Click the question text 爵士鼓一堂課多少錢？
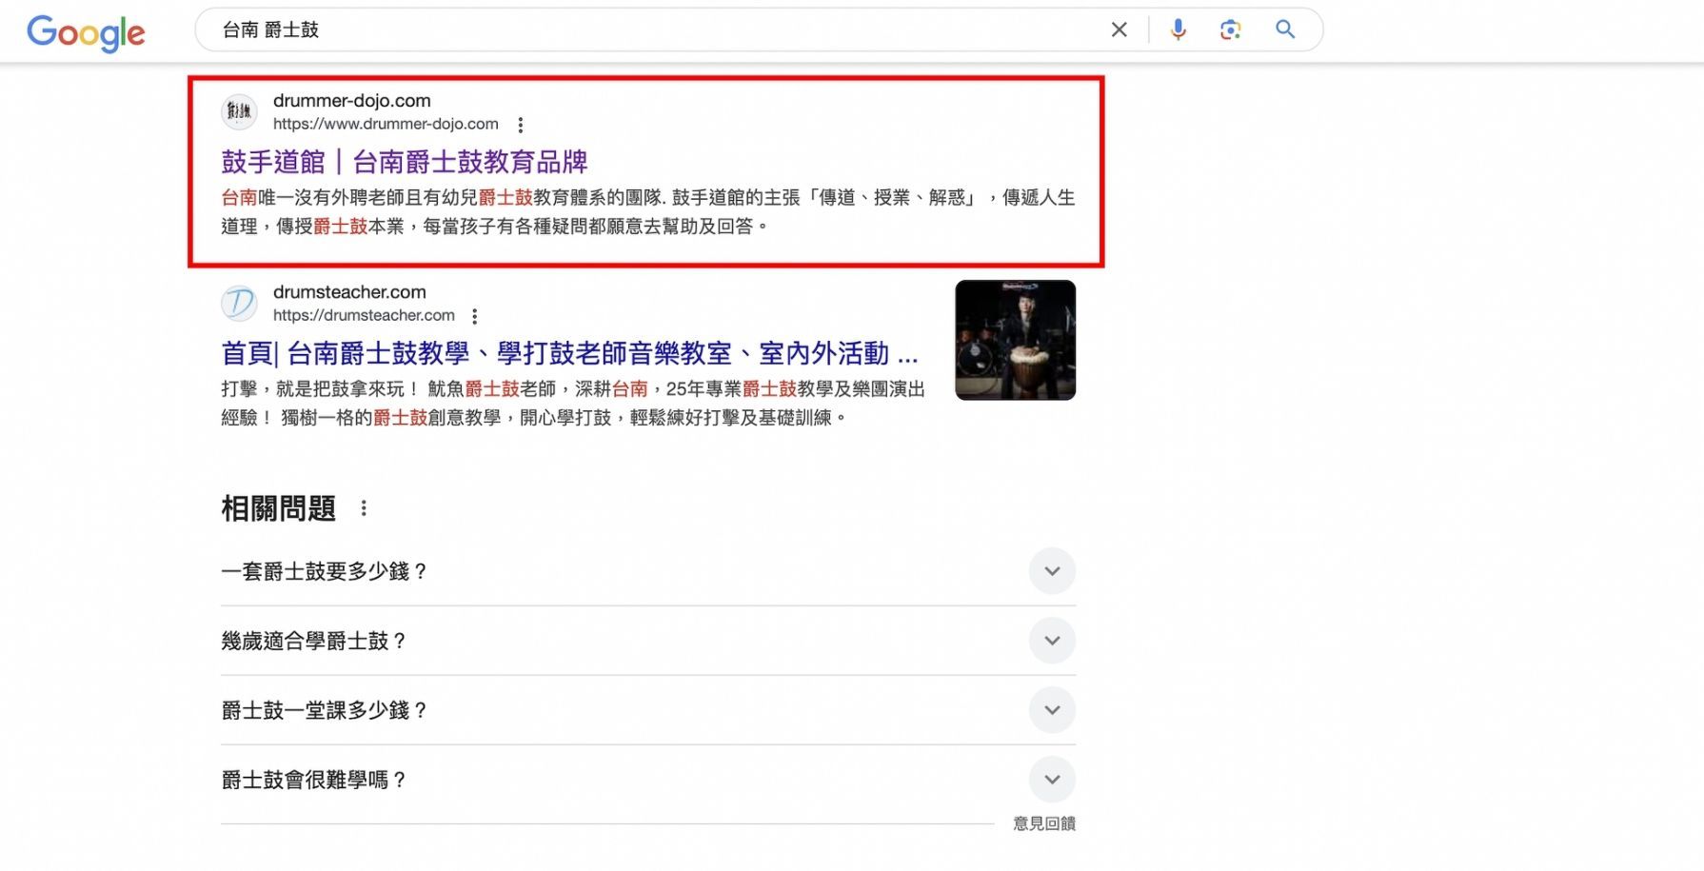Image resolution: width=1704 pixels, height=871 pixels. [x=325, y=710]
